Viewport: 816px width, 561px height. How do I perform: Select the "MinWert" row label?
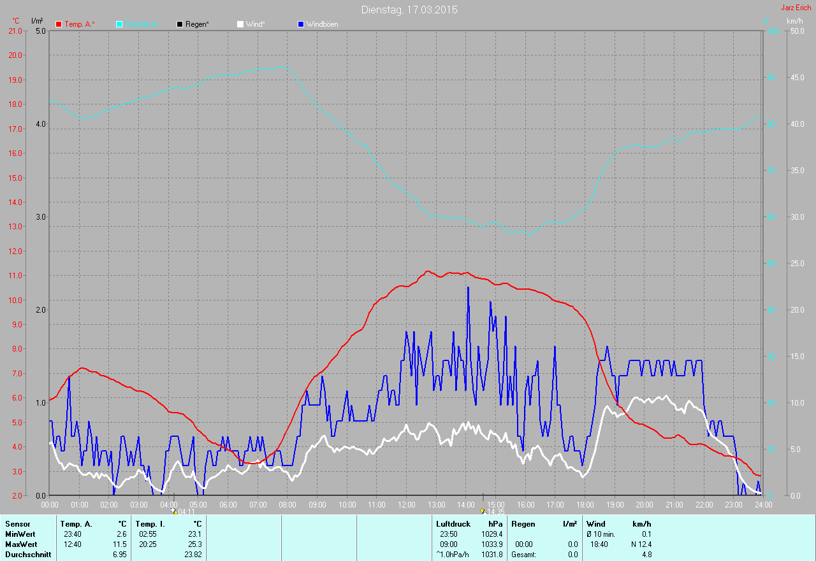20,534
